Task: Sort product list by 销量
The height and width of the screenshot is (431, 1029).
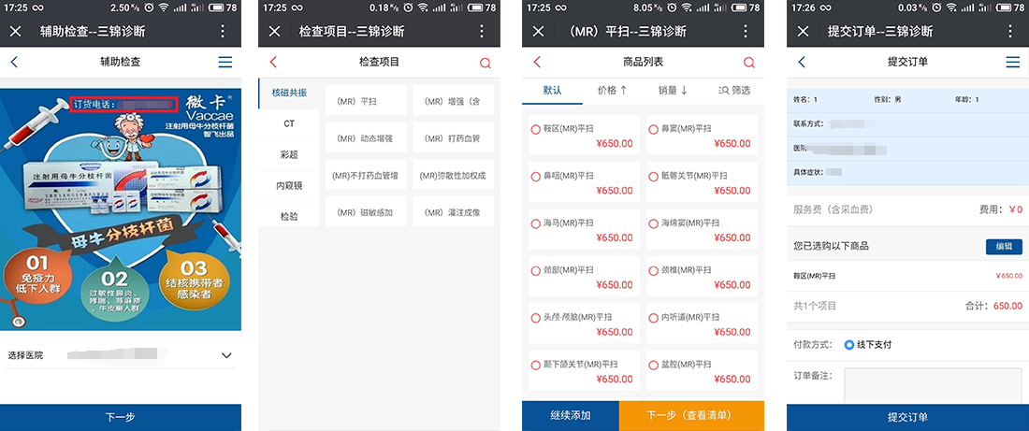Action: 673,91
